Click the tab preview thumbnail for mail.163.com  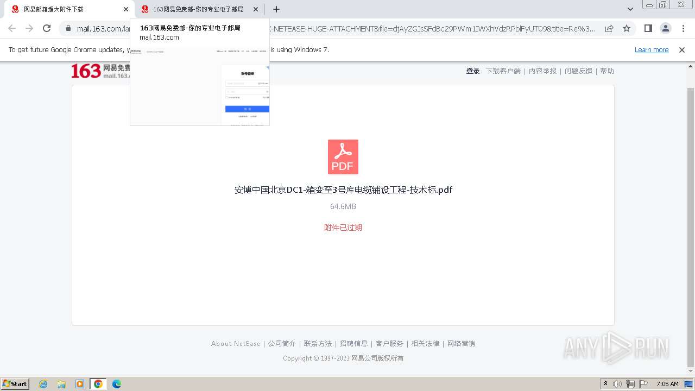[200, 86]
